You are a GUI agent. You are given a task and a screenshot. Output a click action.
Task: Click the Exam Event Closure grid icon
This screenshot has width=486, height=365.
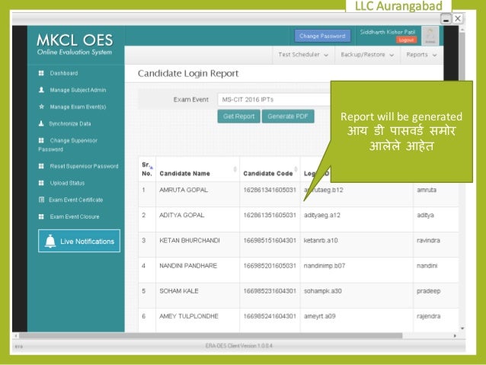[41, 216]
